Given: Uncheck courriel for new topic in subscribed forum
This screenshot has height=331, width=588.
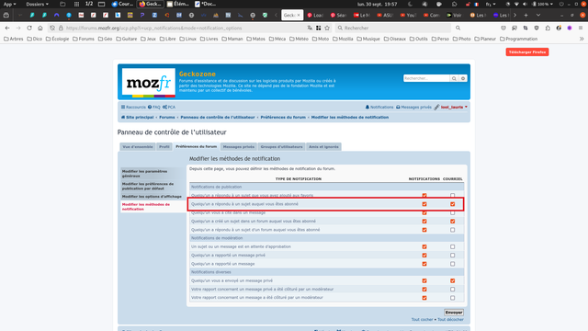Looking at the screenshot, I should coord(453,222).
